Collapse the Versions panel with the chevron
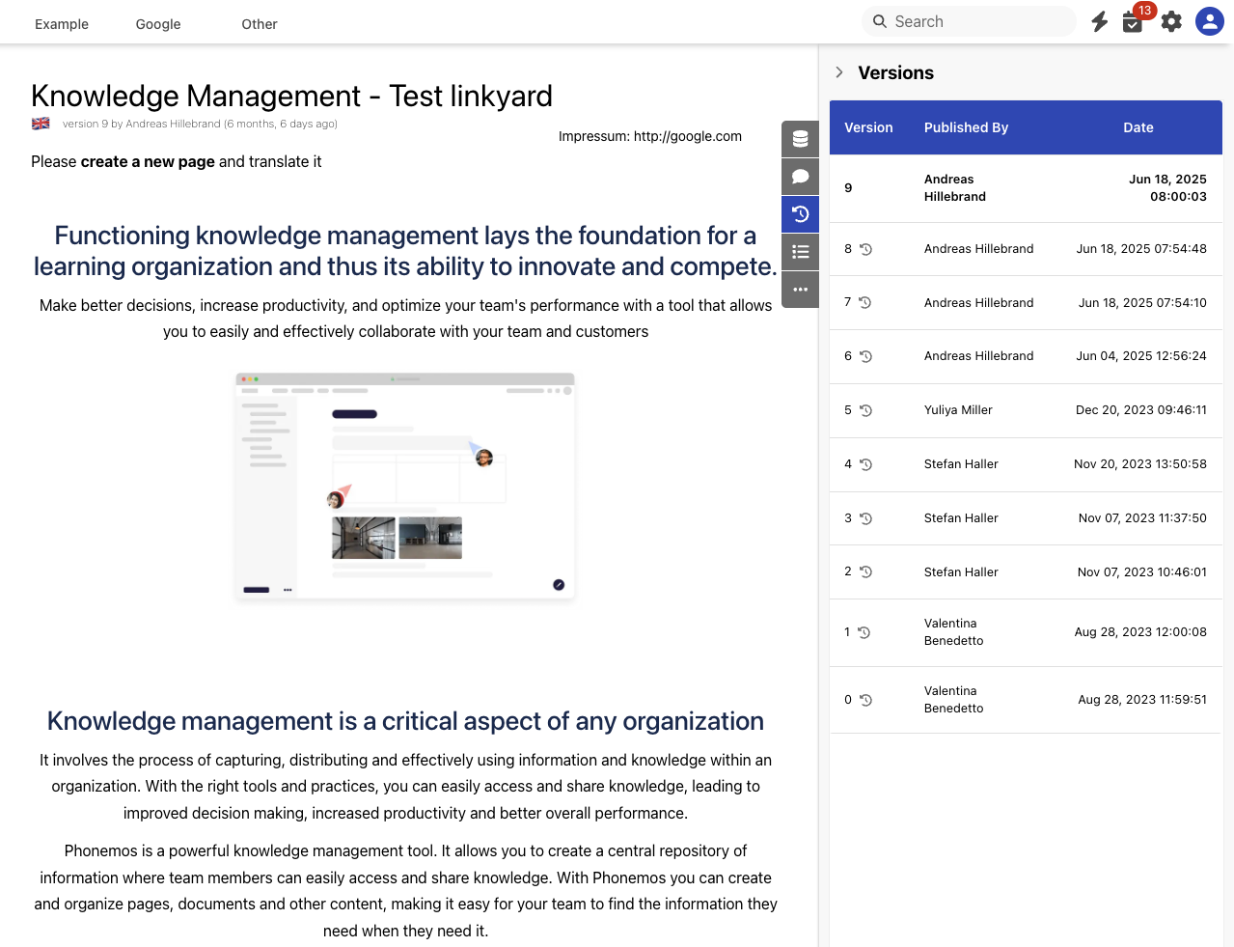 click(x=839, y=72)
